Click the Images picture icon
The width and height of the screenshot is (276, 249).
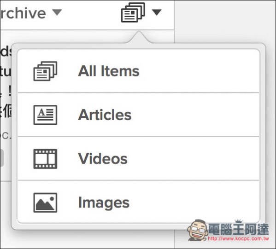[45, 203]
